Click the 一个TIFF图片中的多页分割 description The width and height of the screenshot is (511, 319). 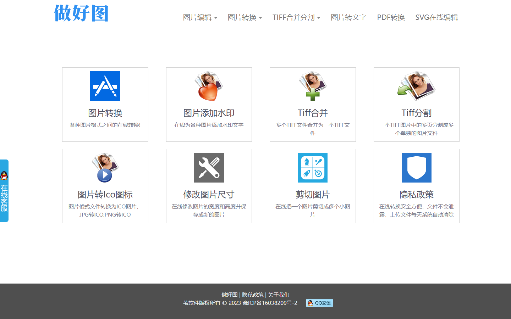coord(417,129)
